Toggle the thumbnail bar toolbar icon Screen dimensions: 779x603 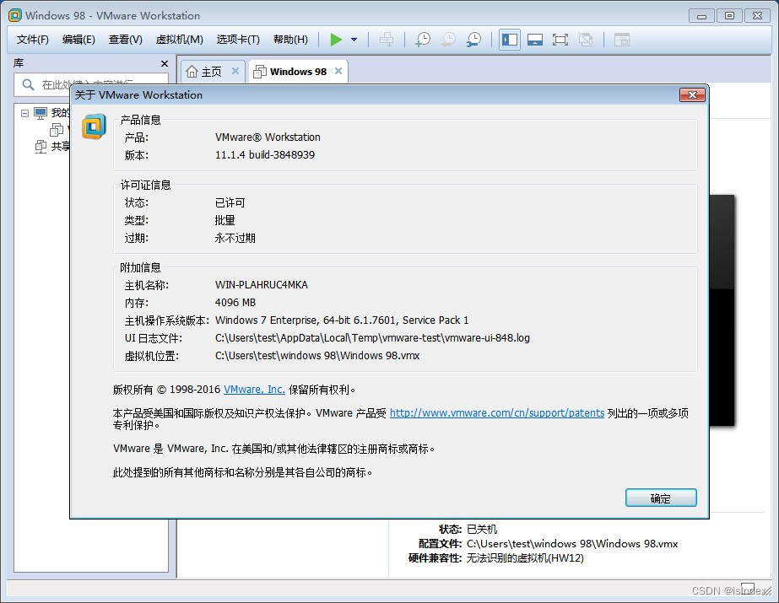(x=534, y=40)
